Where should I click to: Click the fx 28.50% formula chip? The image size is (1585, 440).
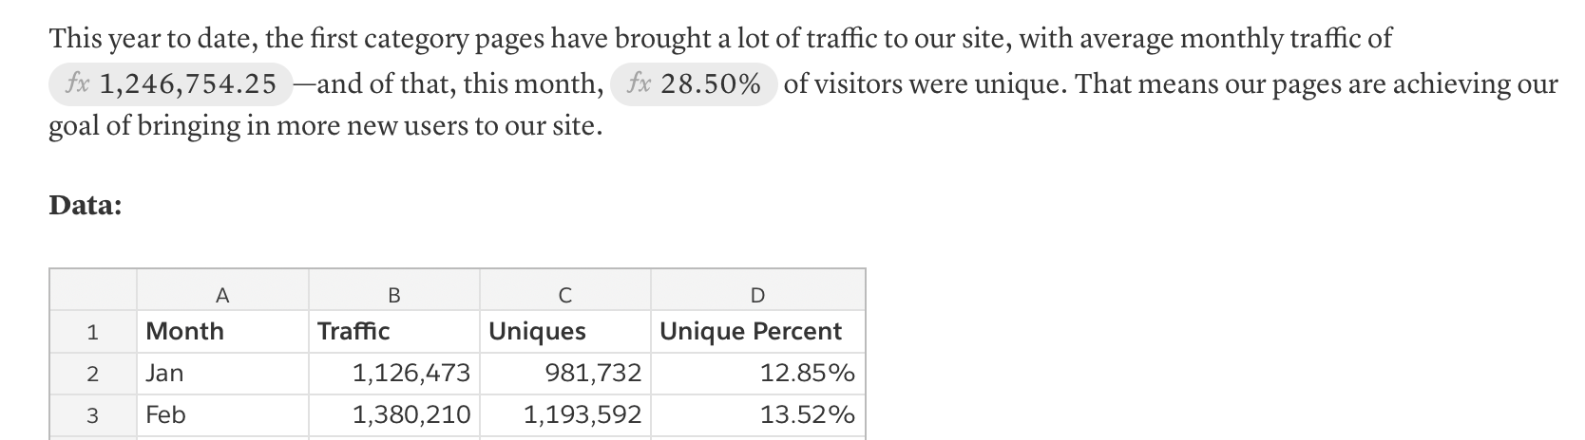click(x=695, y=84)
